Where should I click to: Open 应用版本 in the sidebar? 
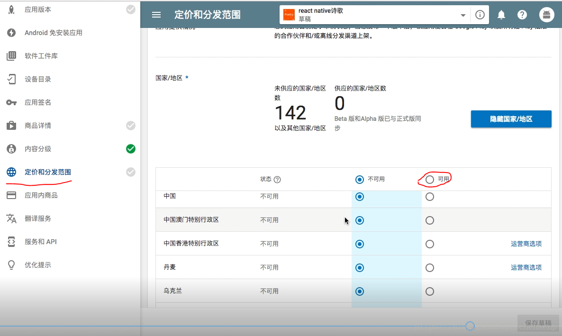38,9
